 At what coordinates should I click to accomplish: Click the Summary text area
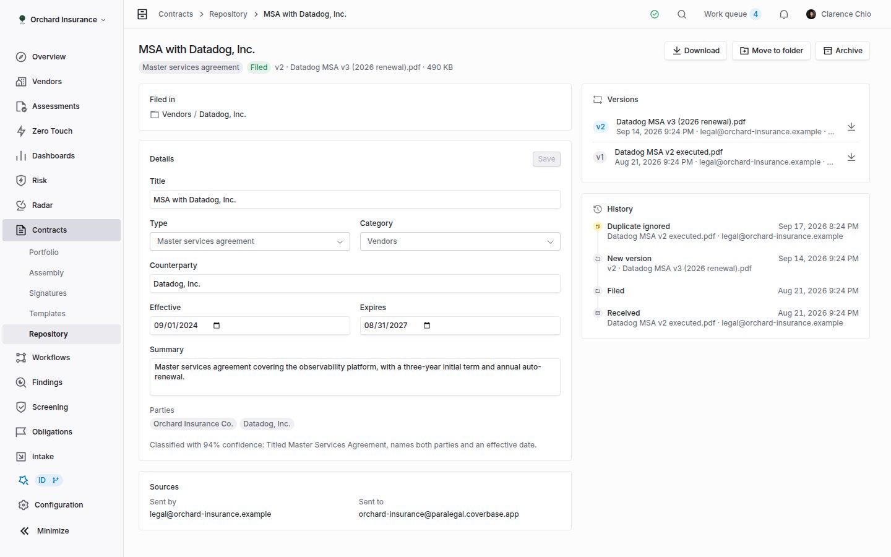coord(355,377)
